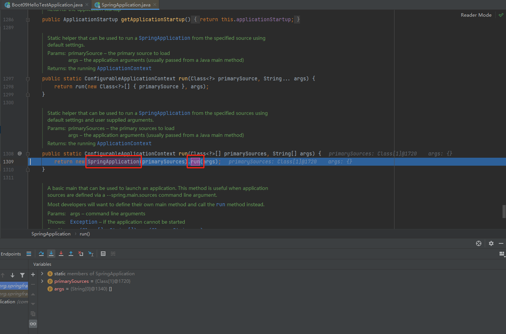Open the Evaluate Expression calculator icon
The width and height of the screenshot is (506, 334).
[x=103, y=254]
